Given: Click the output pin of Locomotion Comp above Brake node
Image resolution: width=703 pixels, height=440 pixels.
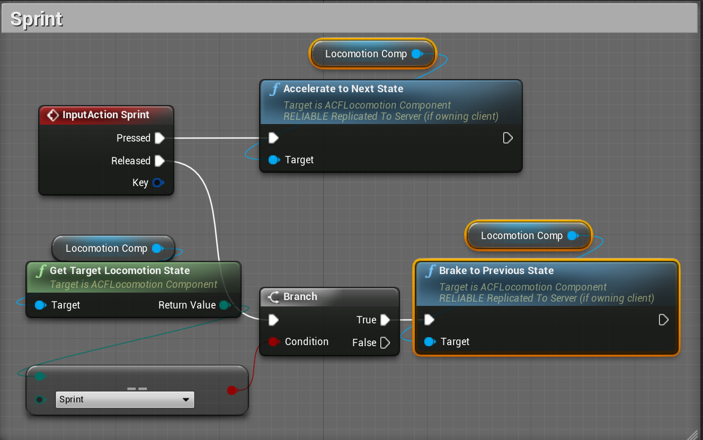Looking at the screenshot, I should coord(573,235).
